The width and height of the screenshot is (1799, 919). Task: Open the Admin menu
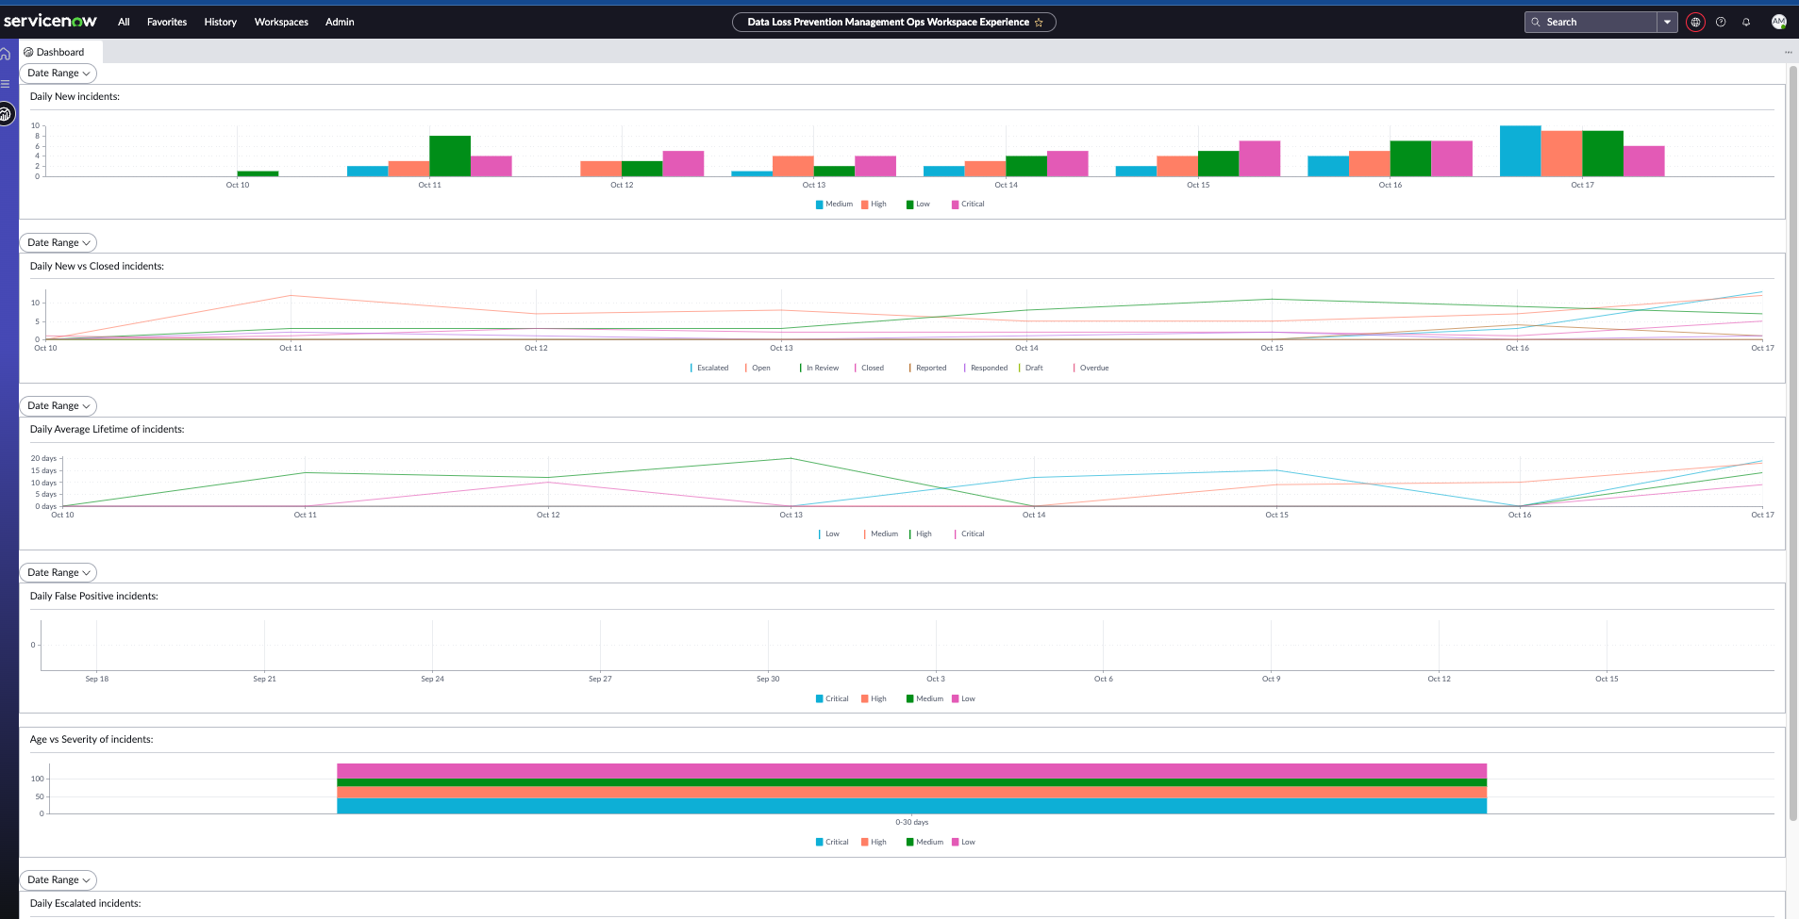[340, 22]
